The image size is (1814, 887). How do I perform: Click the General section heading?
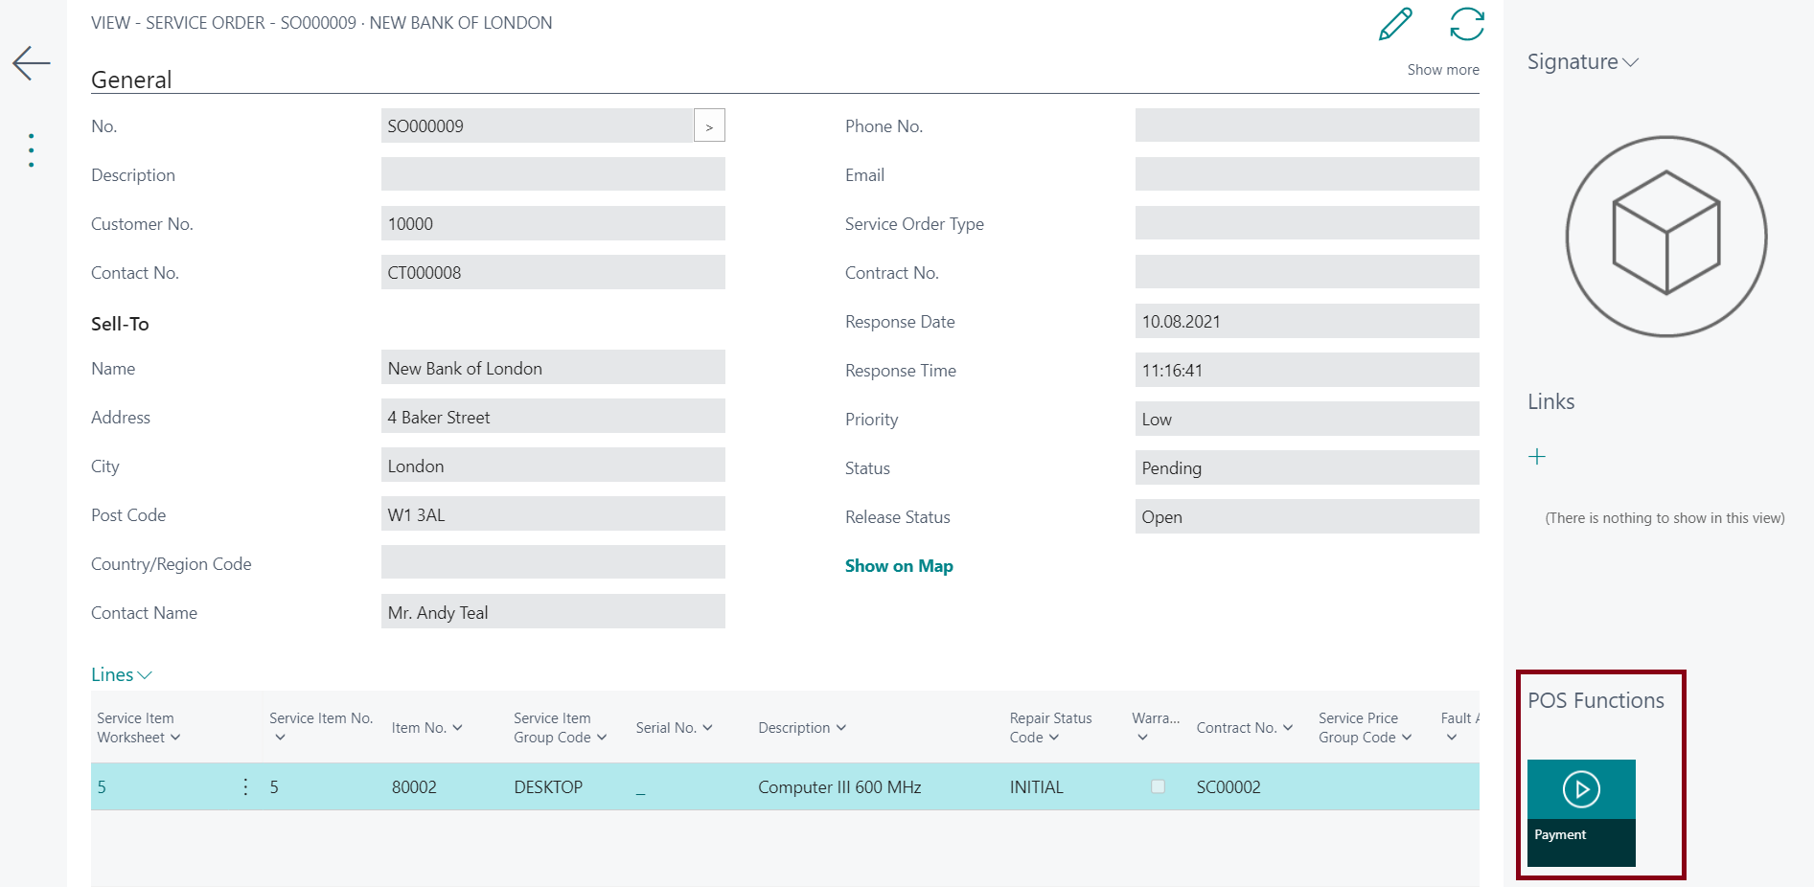131,80
